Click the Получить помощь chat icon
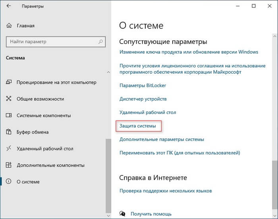278x219 pixels. [x=123, y=214]
